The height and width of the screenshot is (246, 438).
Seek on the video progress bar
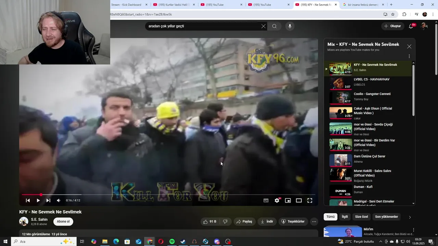(168, 195)
